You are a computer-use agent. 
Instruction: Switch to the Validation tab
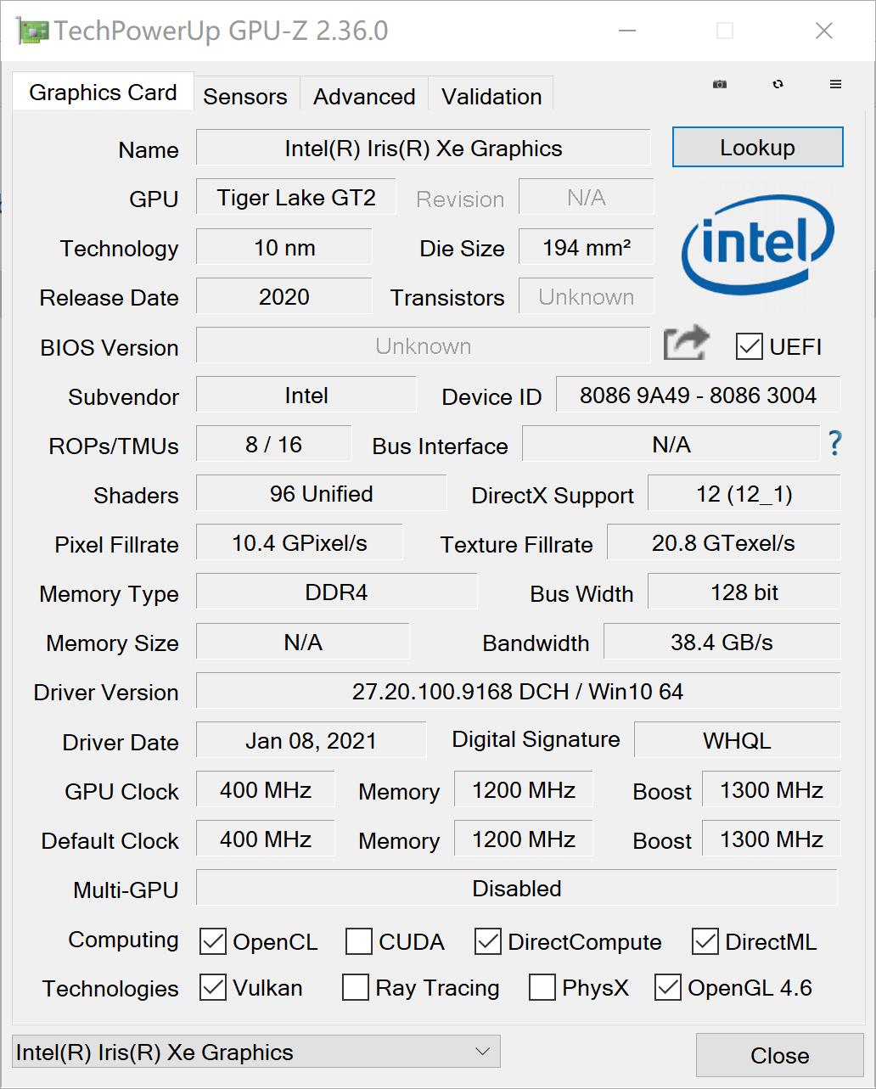pyautogui.click(x=491, y=96)
